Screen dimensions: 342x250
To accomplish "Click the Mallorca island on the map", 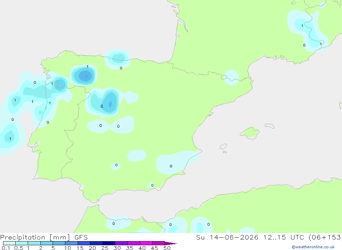I will point(250,133).
